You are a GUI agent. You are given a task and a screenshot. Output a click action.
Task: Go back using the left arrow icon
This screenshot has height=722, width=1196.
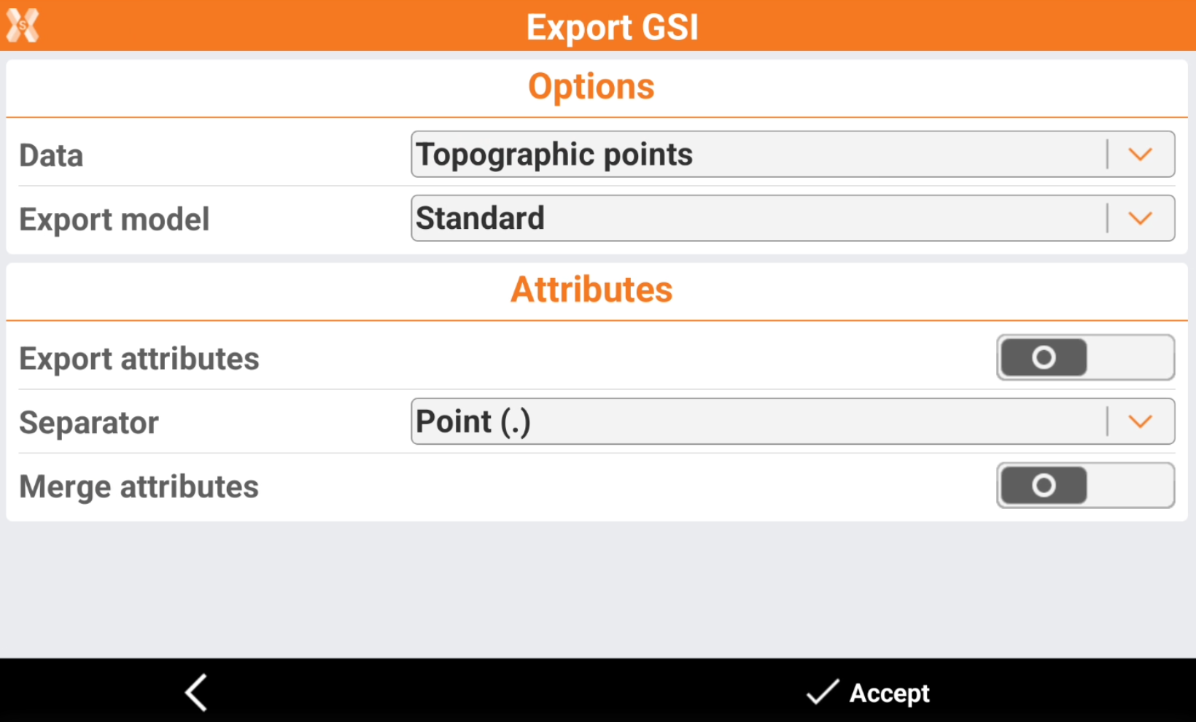(x=196, y=692)
